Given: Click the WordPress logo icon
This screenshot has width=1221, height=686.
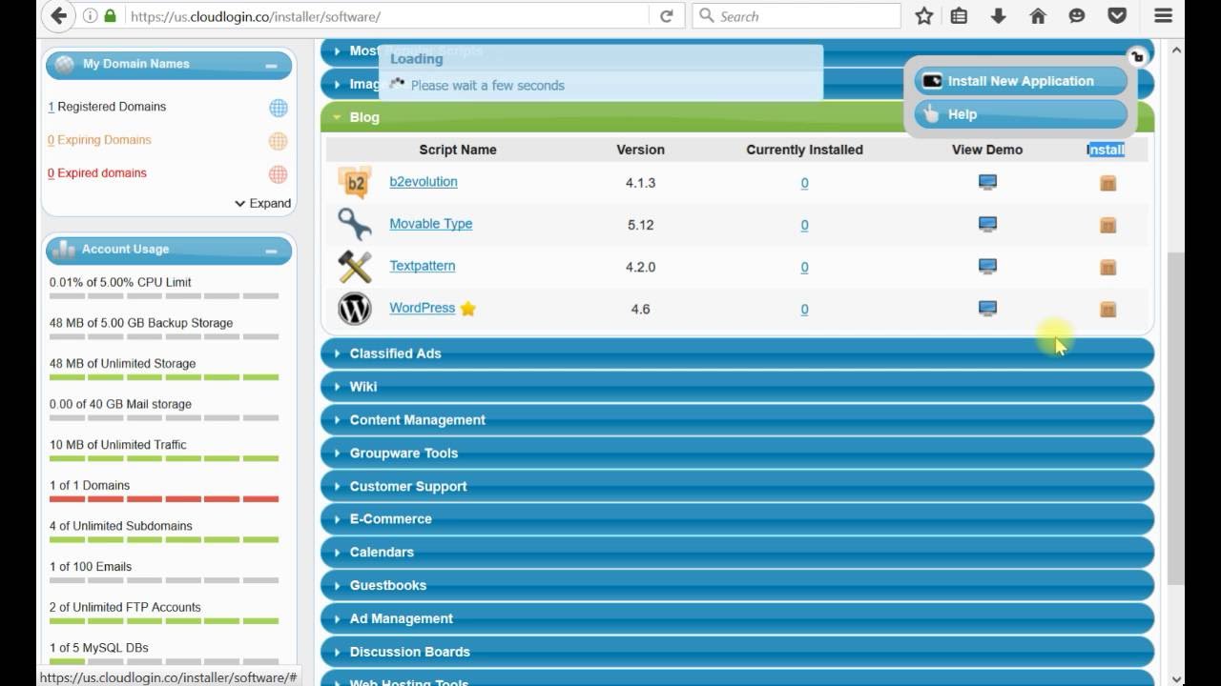Looking at the screenshot, I should [x=355, y=308].
